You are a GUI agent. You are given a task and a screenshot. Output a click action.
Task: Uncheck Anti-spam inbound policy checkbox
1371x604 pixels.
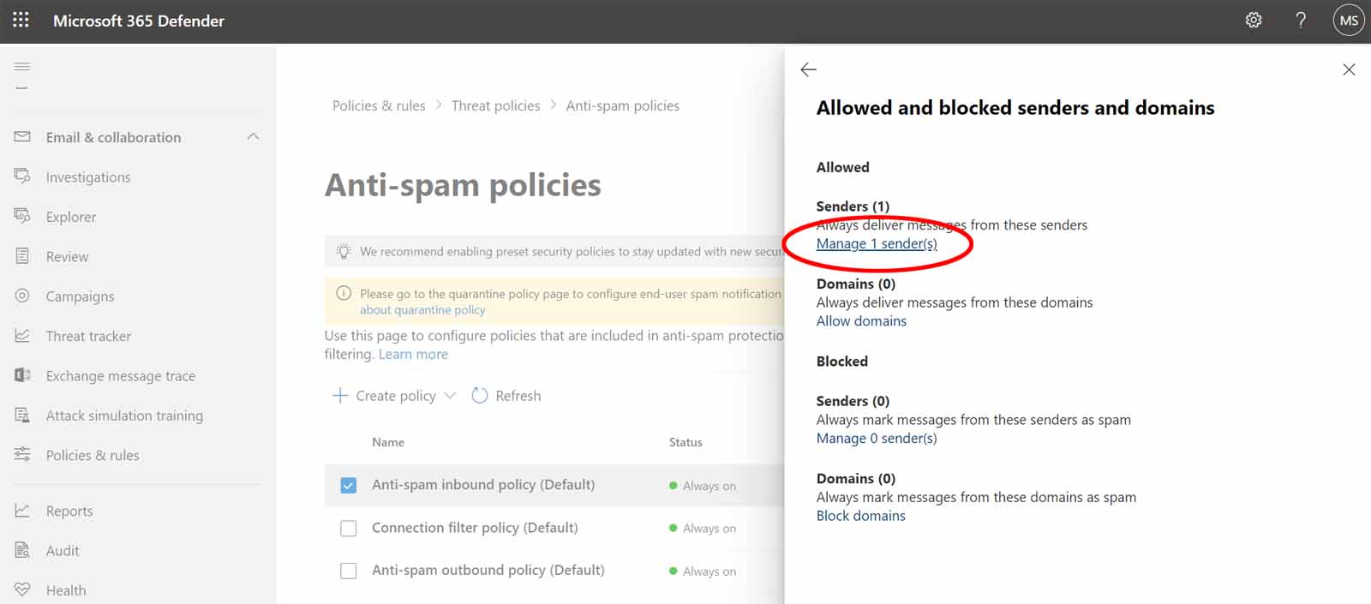(x=349, y=485)
